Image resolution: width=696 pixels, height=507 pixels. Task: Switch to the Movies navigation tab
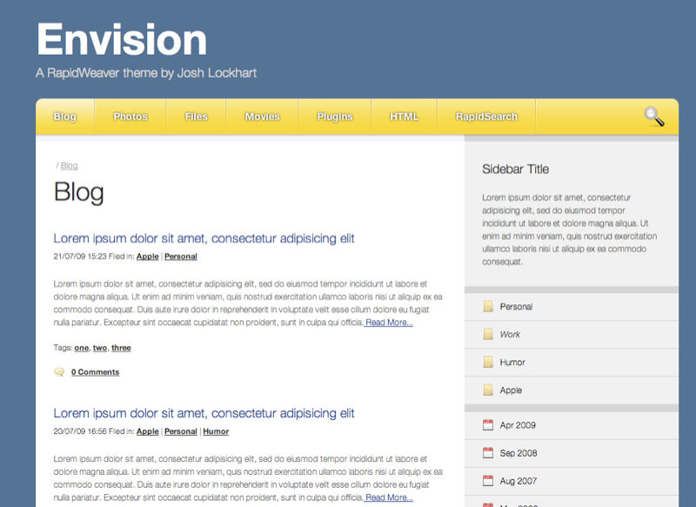(x=262, y=117)
